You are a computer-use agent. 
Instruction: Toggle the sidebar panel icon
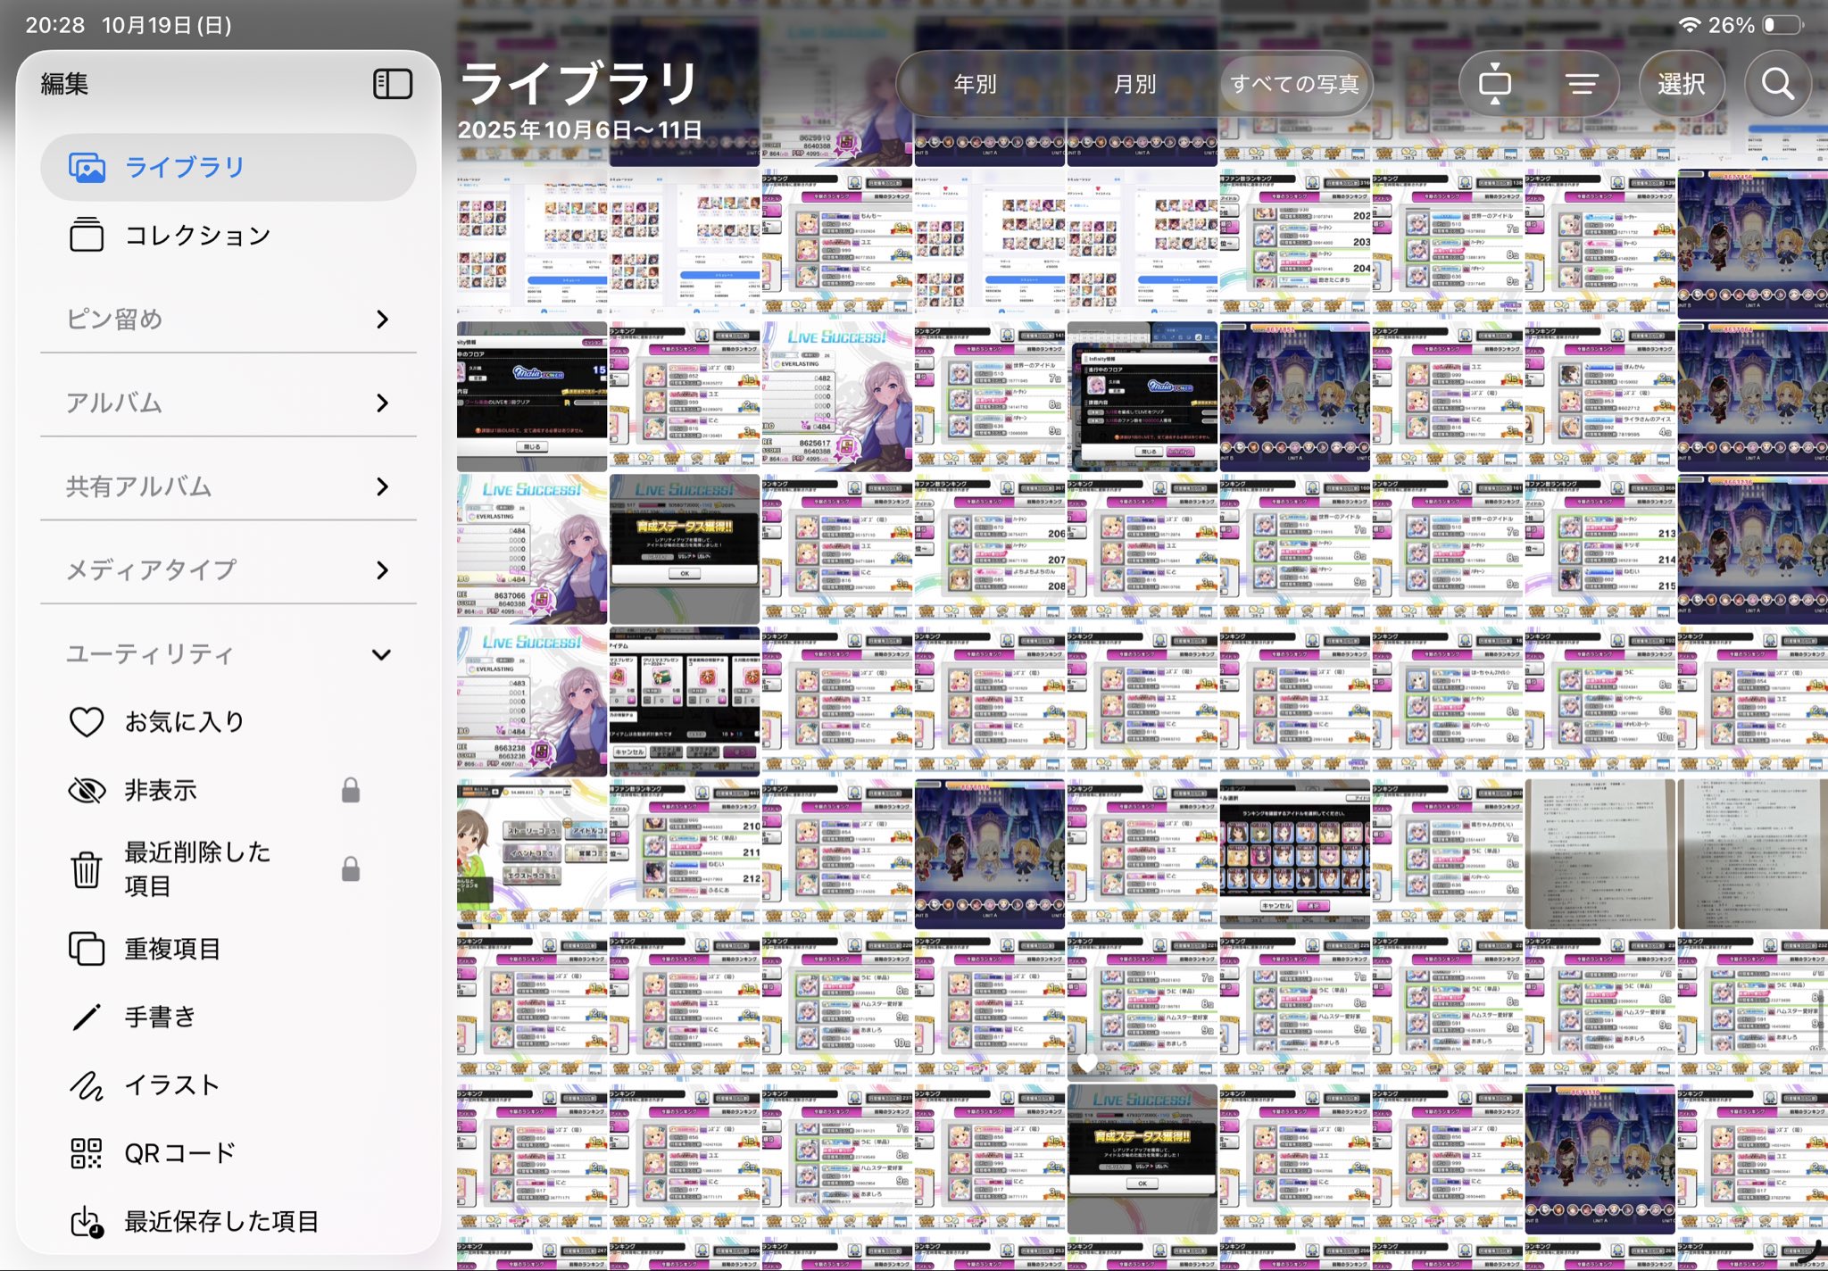click(x=392, y=84)
